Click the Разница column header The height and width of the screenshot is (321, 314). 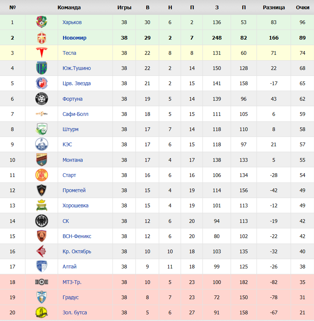(274, 7)
